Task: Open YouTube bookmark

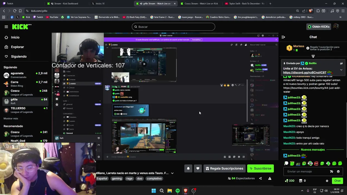Action: [52, 17]
